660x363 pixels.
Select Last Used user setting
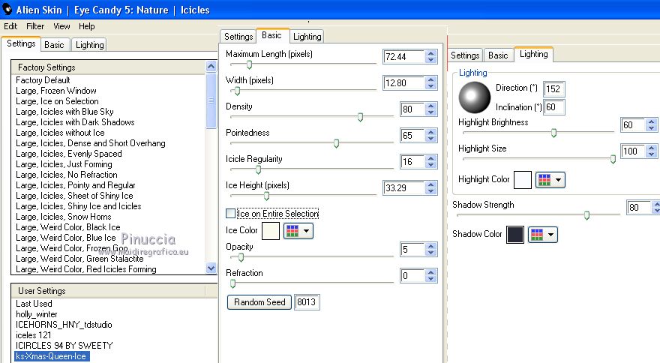pos(34,304)
